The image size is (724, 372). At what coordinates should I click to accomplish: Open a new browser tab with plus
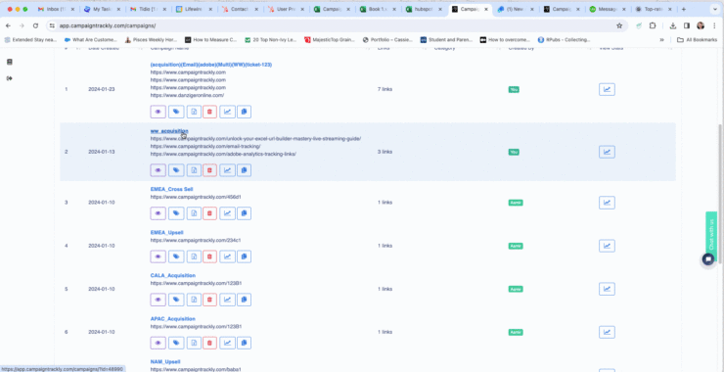point(684,9)
